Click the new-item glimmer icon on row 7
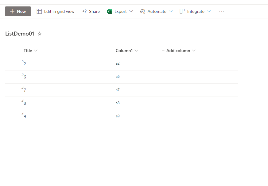The height and width of the screenshot is (186, 268). [x=23, y=87]
